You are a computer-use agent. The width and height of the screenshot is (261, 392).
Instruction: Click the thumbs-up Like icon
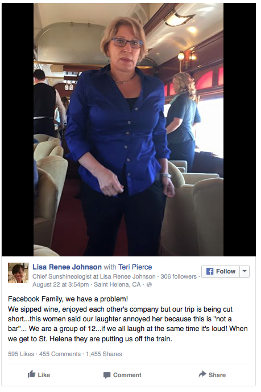pyautogui.click(x=31, y=374)
